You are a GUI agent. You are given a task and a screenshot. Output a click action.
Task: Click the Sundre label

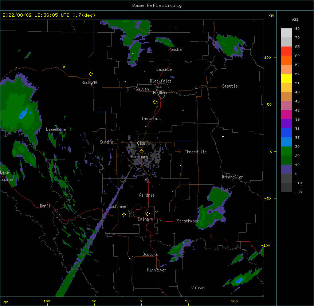click(x=106, y=142)
